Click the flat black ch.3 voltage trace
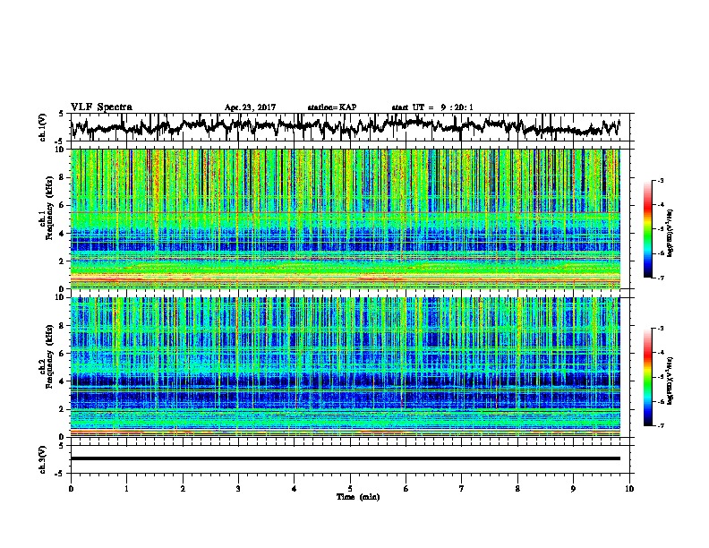The width and height of the screenshot is (709, 548). pos(346,458)
